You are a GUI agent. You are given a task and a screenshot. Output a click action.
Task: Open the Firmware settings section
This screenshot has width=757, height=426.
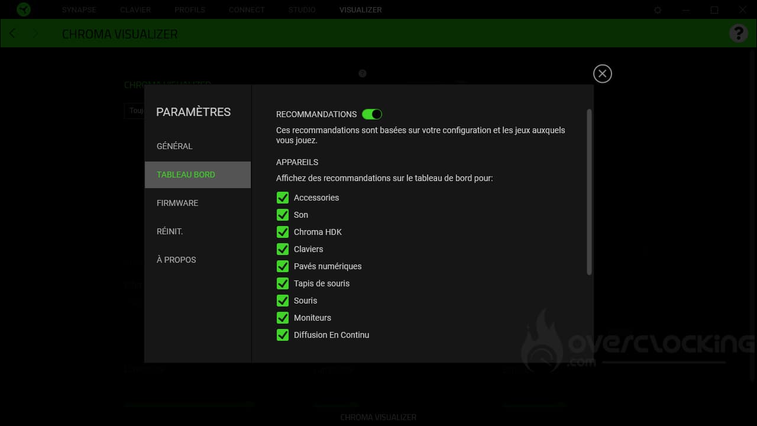coord(198,203)
